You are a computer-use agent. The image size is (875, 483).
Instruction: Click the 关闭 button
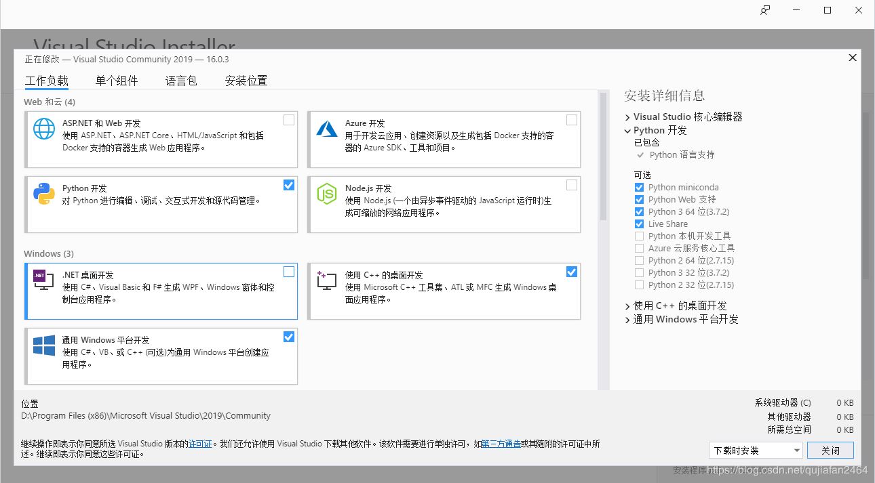(x=830, y=450)
